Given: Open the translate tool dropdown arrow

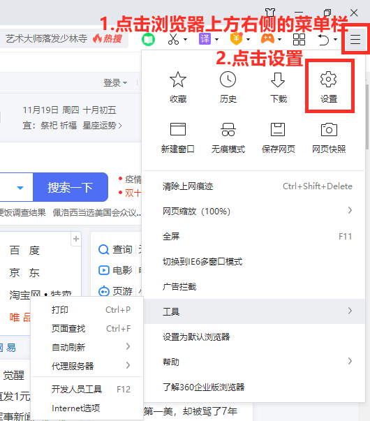Looking at the screenshot, I should (x=216, y=40).
